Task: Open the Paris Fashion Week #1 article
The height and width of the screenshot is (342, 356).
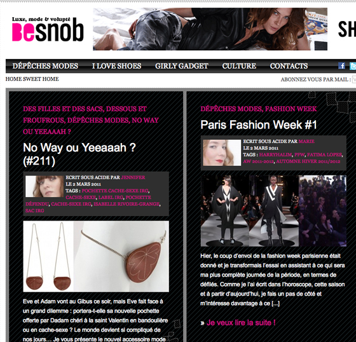Action: point(259,125)
